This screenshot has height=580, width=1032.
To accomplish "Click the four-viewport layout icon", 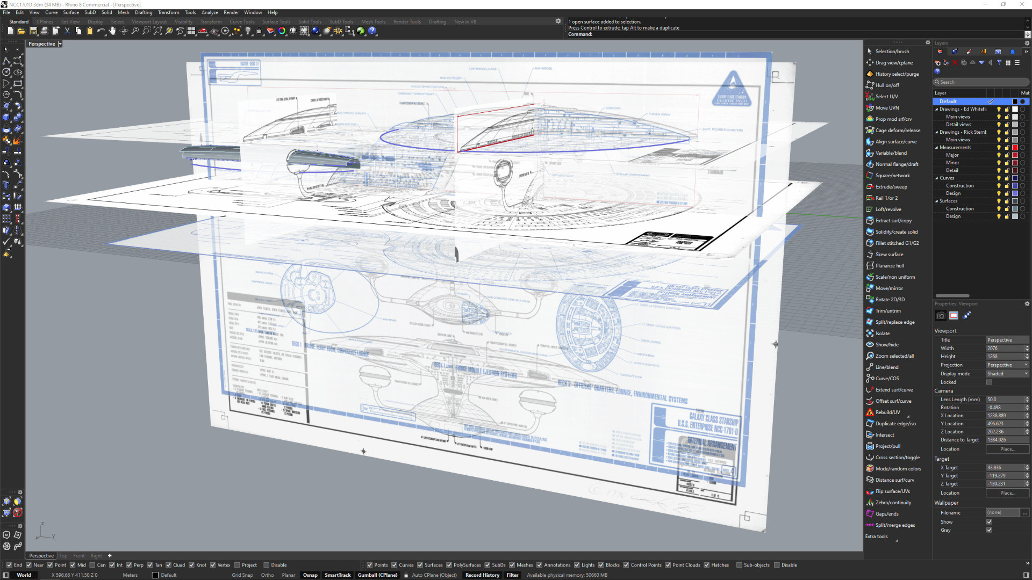I will (191, 31).
